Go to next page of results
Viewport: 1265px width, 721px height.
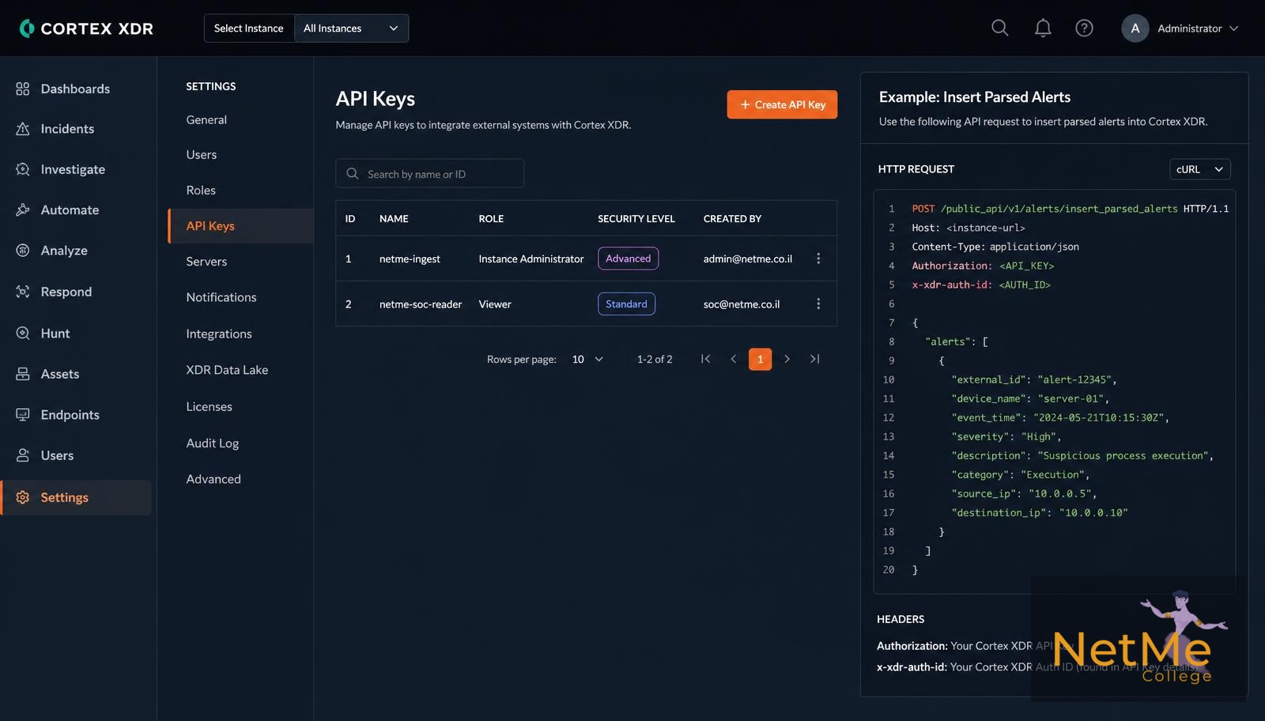point(787,359)
